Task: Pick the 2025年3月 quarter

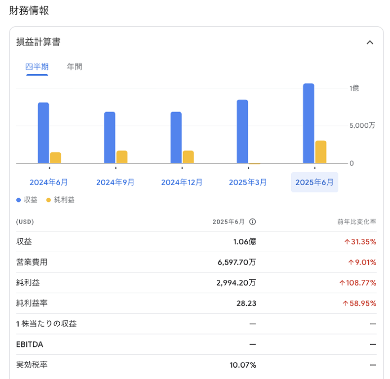Action: point(248,182)
